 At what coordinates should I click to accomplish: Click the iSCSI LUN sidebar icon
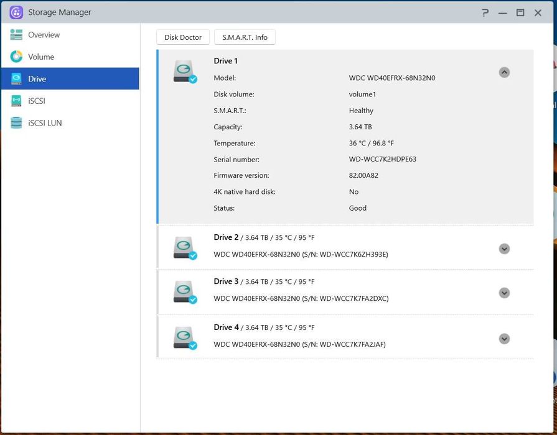point(16,123)
